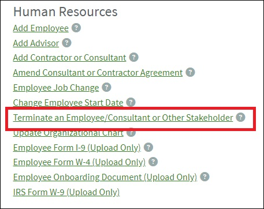Screen dimensions: 264x209
Task: Open the Add Employee link
Action: coord(41,28)
